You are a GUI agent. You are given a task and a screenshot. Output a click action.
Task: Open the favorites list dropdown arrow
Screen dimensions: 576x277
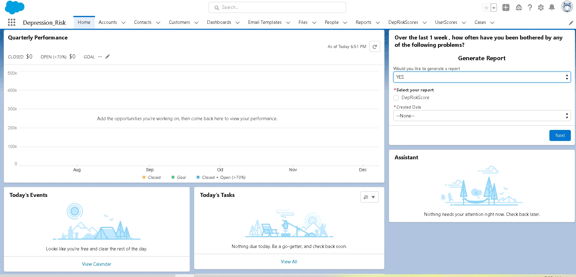point(494,8)
